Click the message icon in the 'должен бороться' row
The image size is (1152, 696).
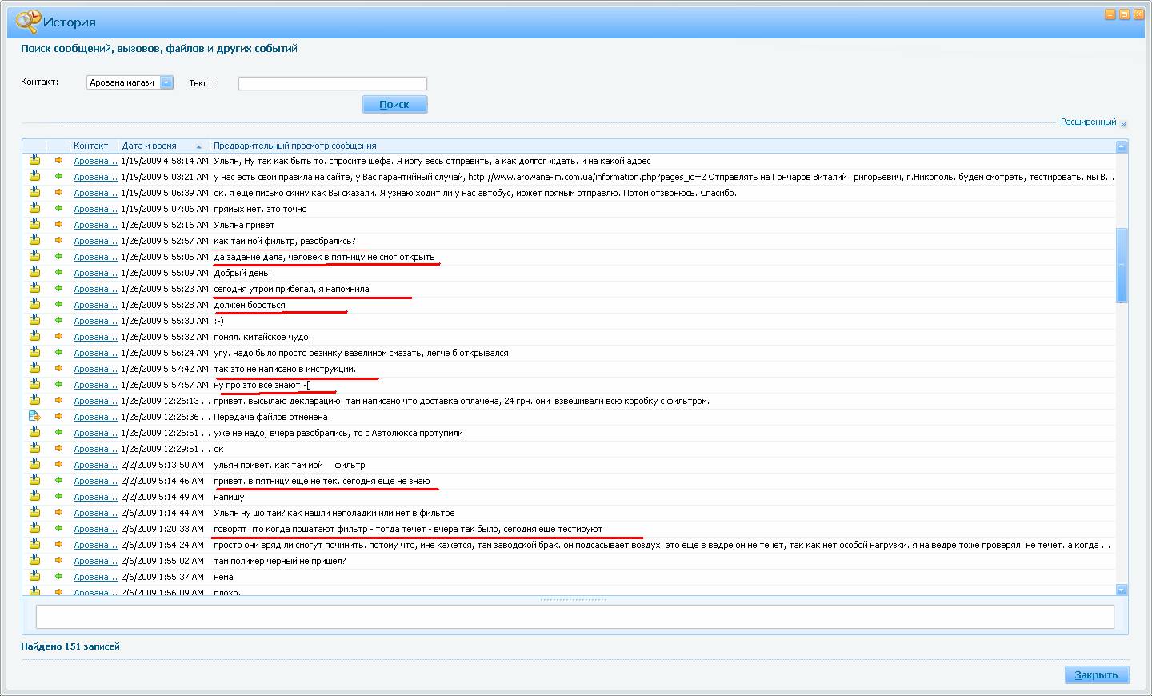tap(34, 304)
